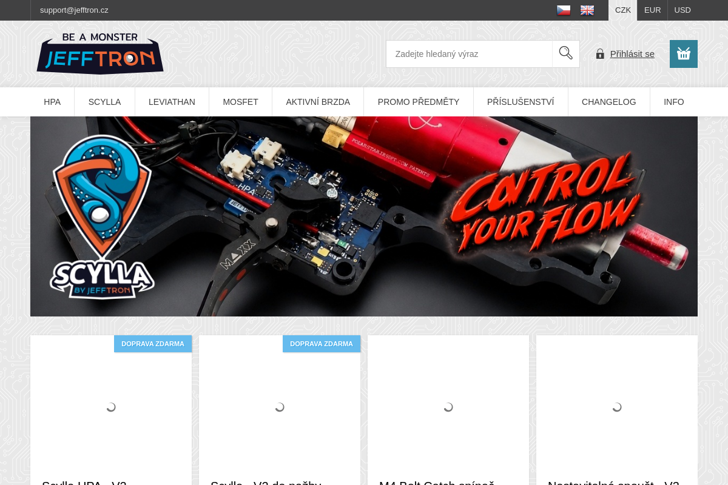This screenshot has width=728, height=485.
Task: Open the HPA menu
Action: [x=52, y=102]
